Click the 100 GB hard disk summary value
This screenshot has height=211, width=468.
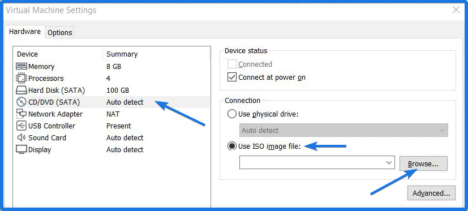point(118,90)
